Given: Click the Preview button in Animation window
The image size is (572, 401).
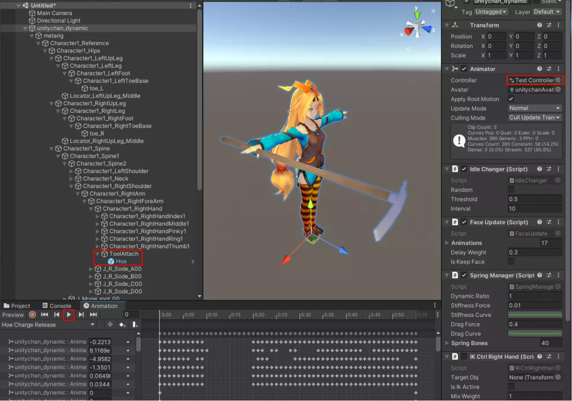Looking at the screenshot, I should tap(13, 315).
